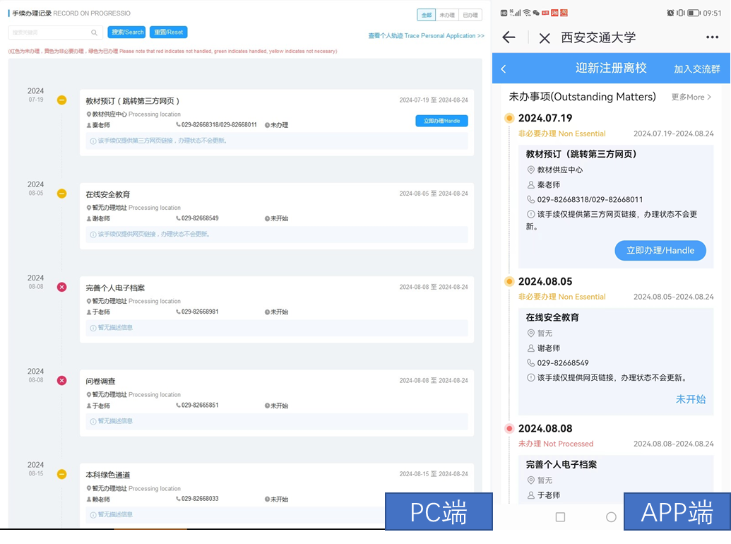Tap 教材预订（跳转第三方网页） title in app

point(581,154)
